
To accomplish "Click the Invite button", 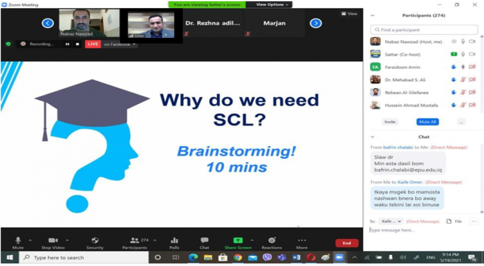I will coord(390,122).
